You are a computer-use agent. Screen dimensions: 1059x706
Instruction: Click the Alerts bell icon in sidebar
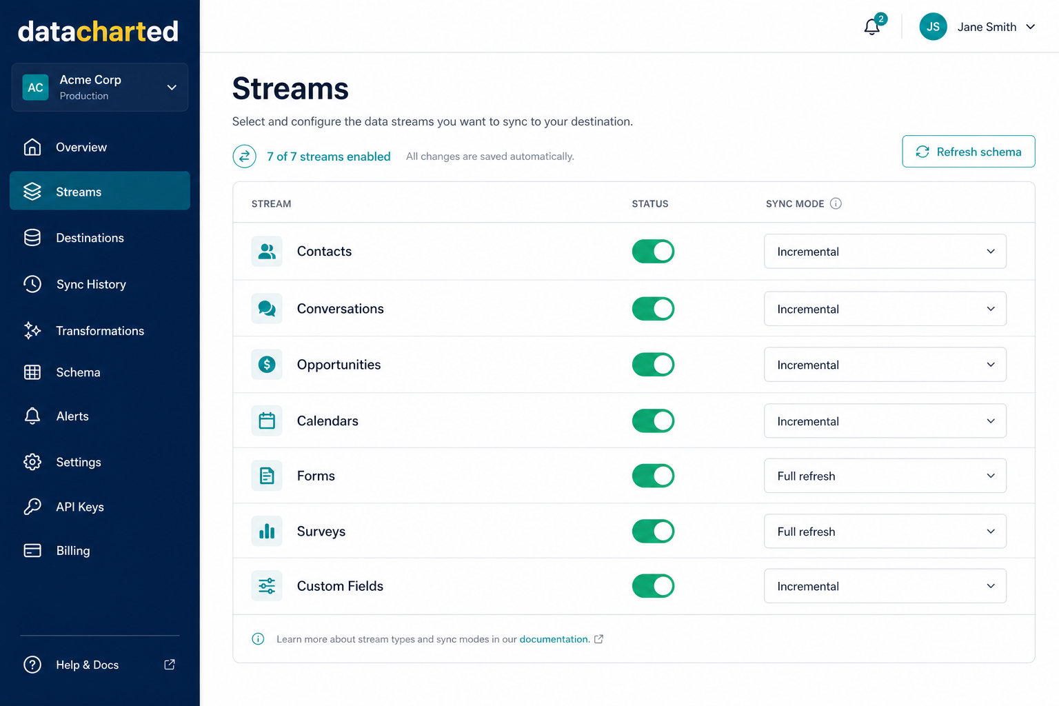pyautogui.click(x=32, y=416)
